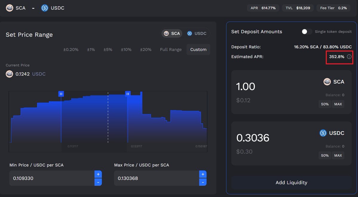358x197 pixels.
Task: Select SCA in price denomination switch
Action: (172, 33)
